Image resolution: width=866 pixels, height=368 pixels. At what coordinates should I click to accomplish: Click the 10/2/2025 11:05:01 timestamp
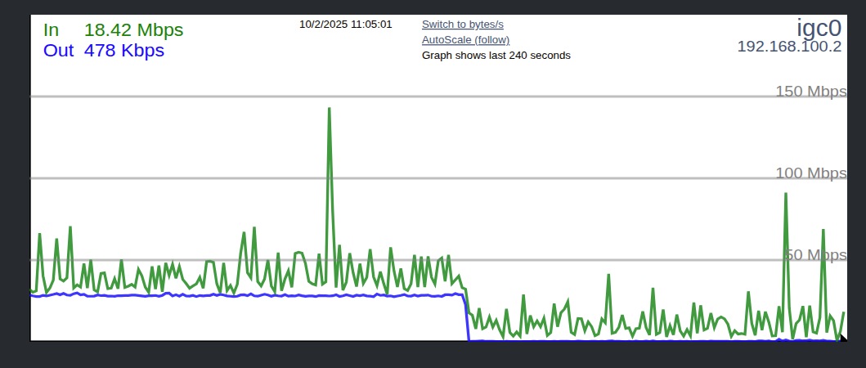[345, 25]
